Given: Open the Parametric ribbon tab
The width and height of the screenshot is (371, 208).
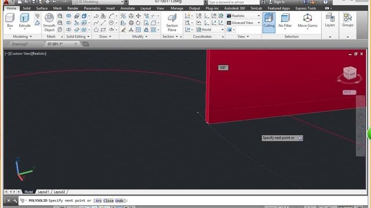Looking at the screenshot, I should click(92, 8).
